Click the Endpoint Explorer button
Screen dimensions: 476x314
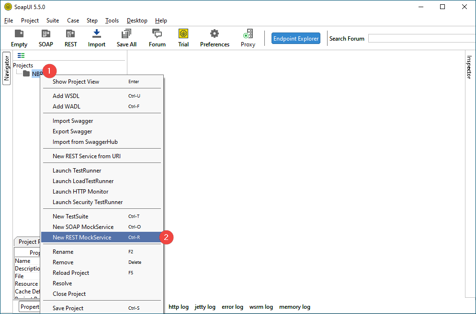[295, 39]
